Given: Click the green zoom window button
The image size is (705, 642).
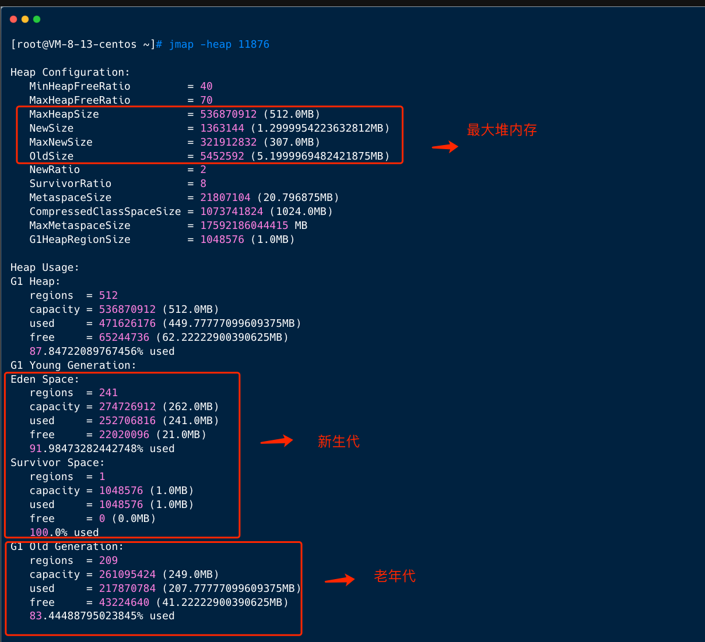Looking at the screenshot, I should click(37, 19).
